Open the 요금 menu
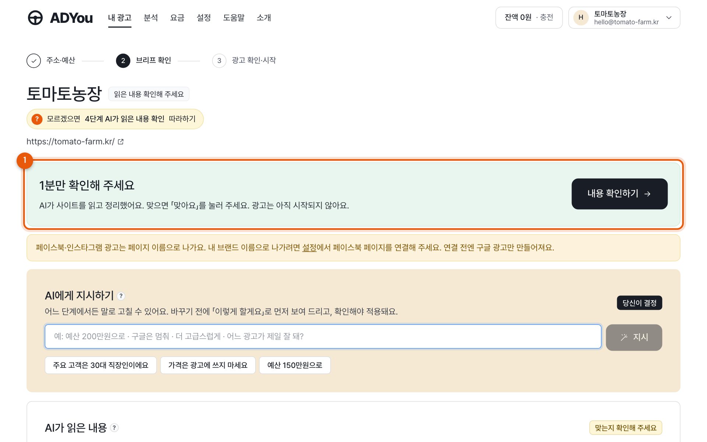Screen dimensions: 707x442 pos(177,18)
